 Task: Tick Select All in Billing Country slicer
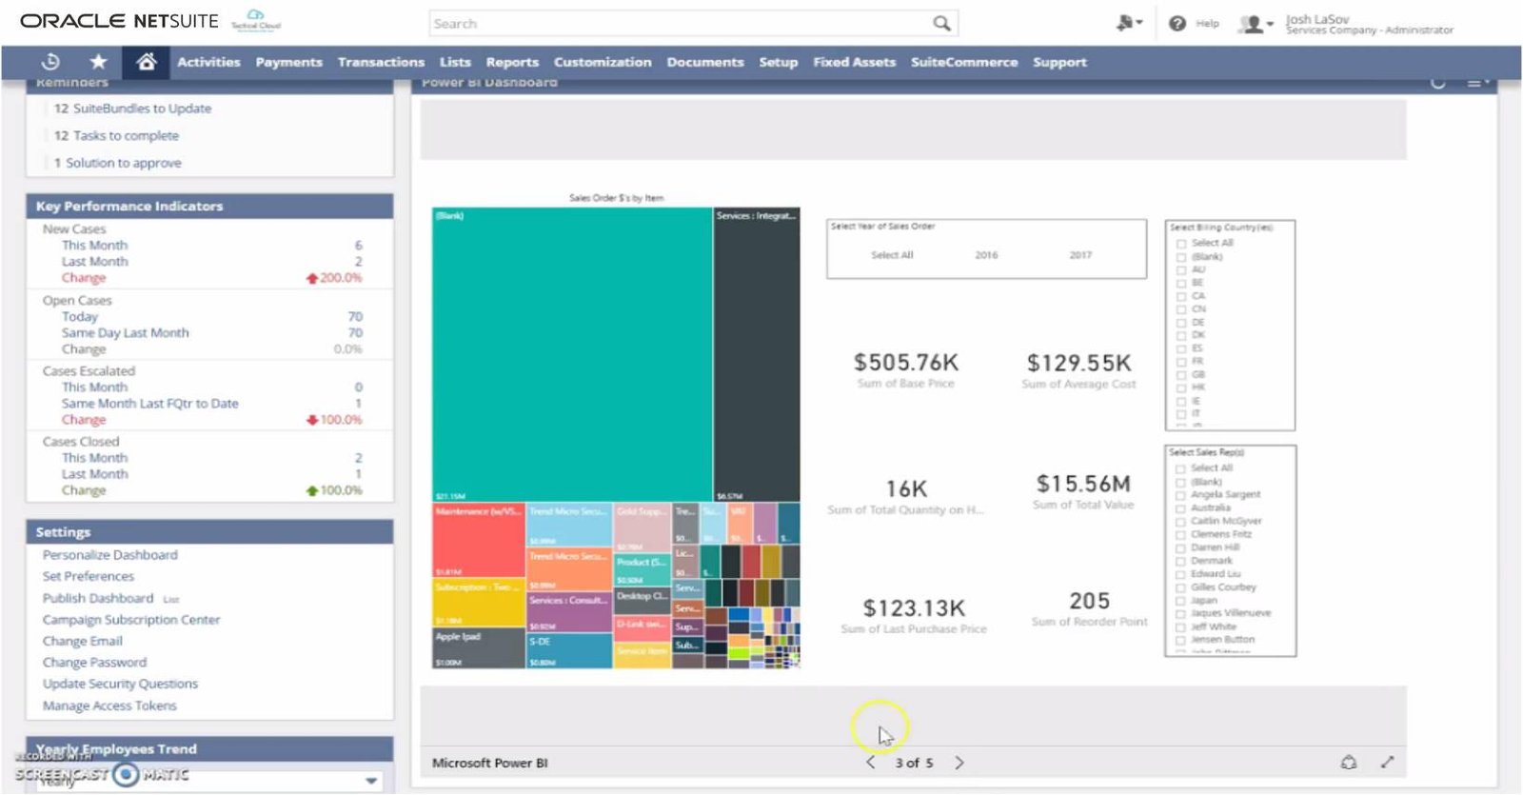pos(1181,244)
